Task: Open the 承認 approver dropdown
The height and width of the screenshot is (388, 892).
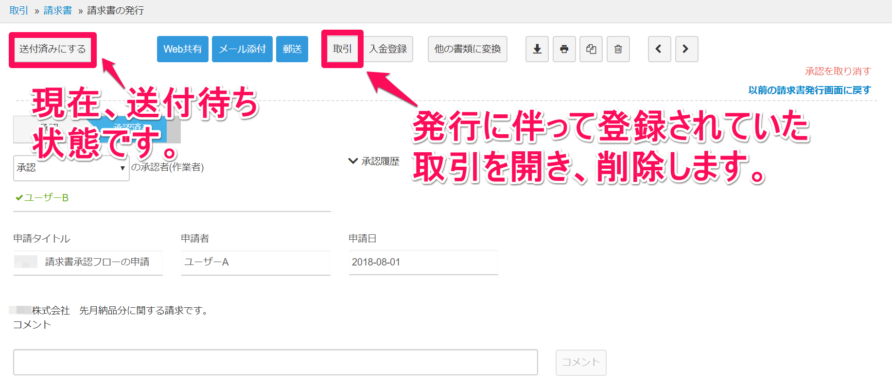Action: [x=71, y=168]
